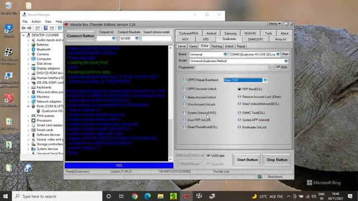Open the Oppo 1107 model dropdown
This screenshot has width=358, height=201.
(x=265, y=80)
